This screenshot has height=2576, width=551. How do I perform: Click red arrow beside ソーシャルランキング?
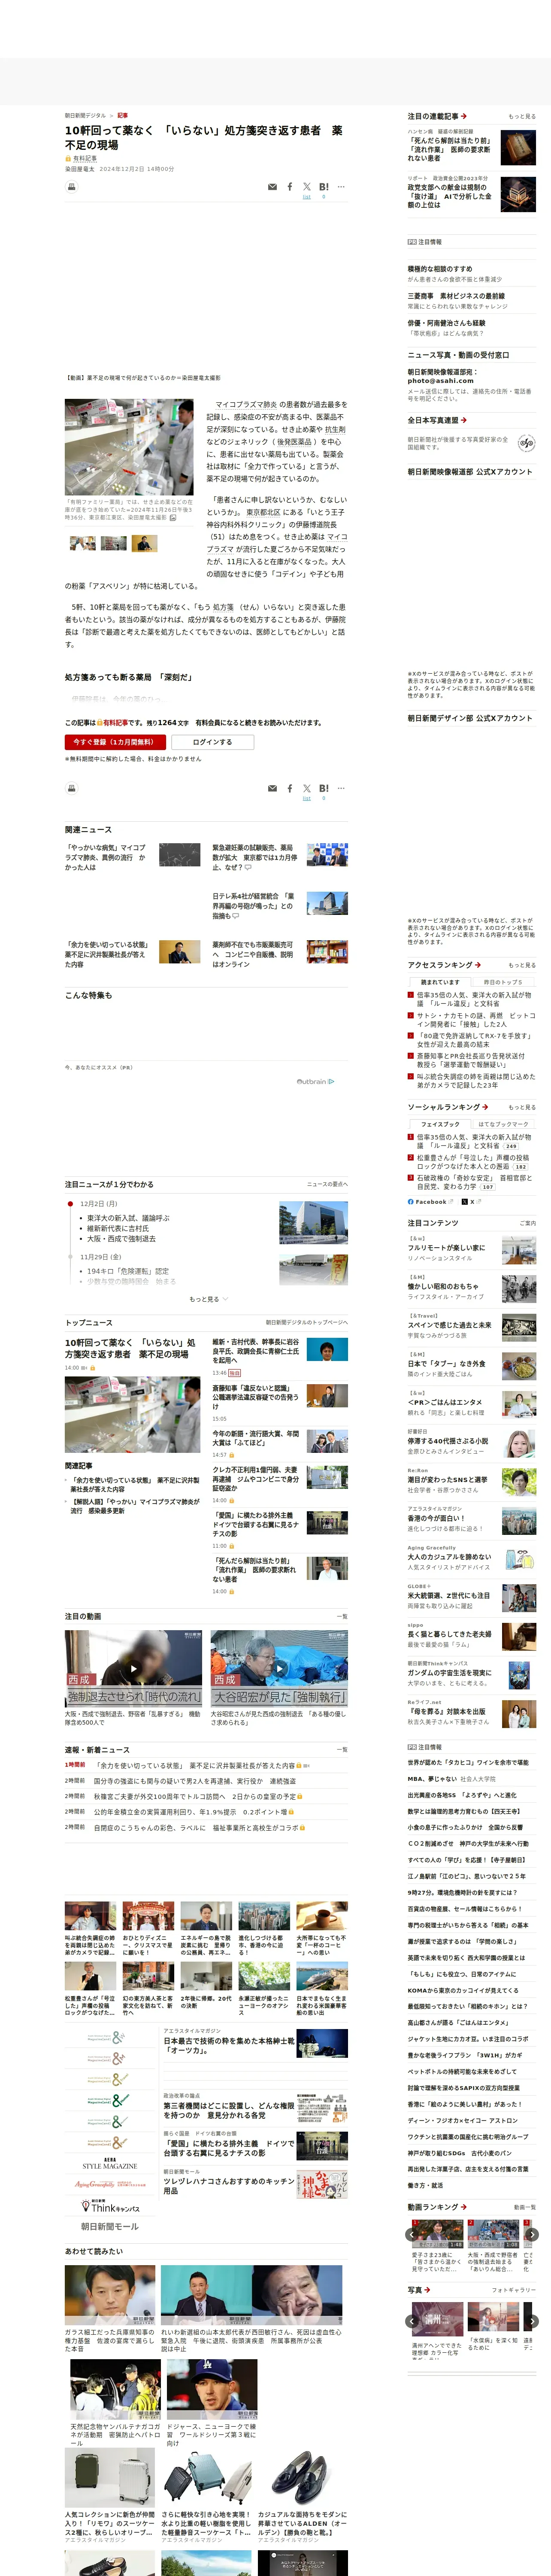[485, 1107]
